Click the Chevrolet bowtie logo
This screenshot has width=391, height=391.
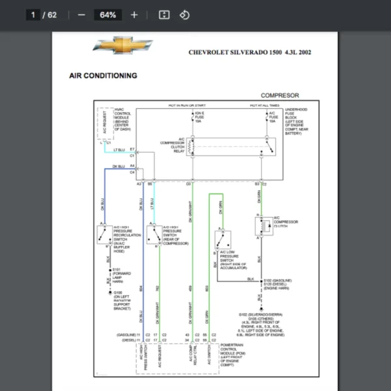pos(123,46)
